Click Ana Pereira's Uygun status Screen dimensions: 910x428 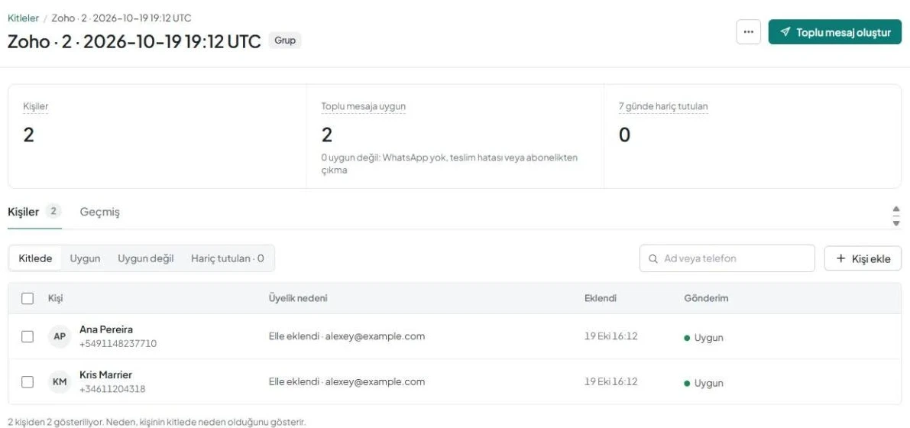click(704, 337)
